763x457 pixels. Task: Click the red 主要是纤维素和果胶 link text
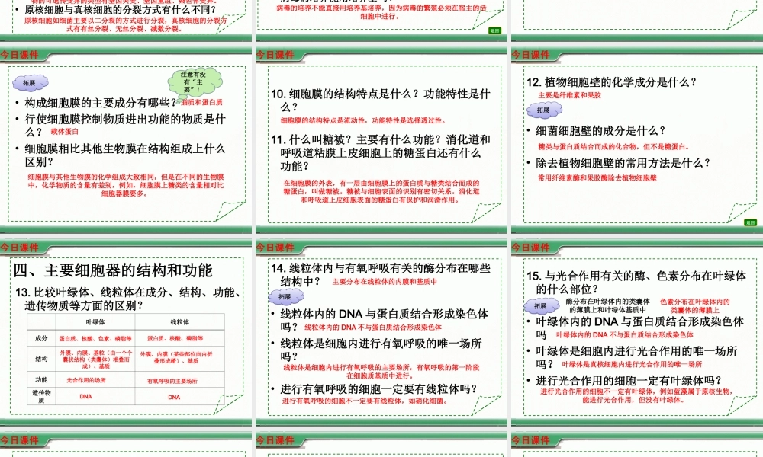tap(571, 94)
